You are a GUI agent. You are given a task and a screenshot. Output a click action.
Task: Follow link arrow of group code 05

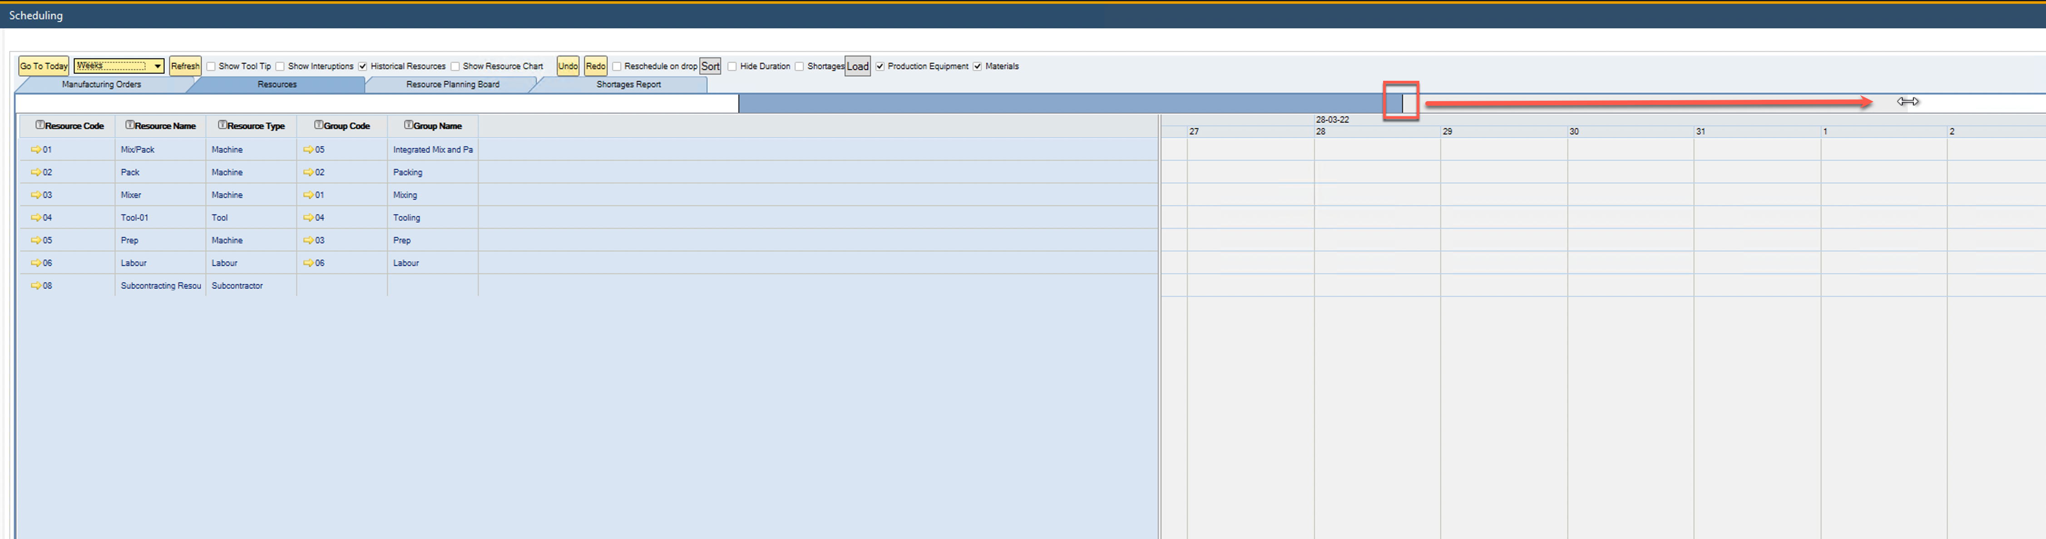click(x=308, y=149)
